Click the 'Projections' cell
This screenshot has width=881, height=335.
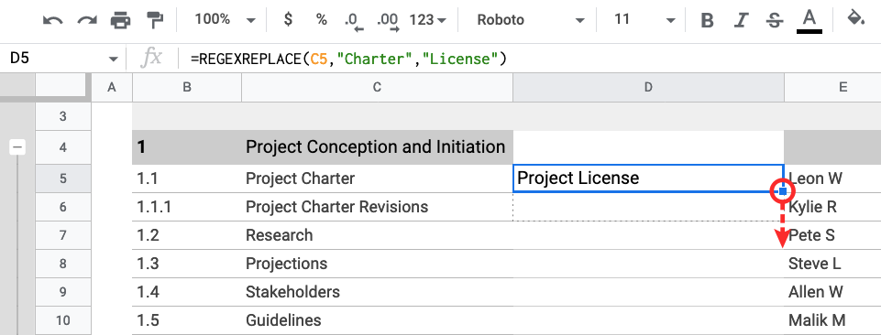377,264
